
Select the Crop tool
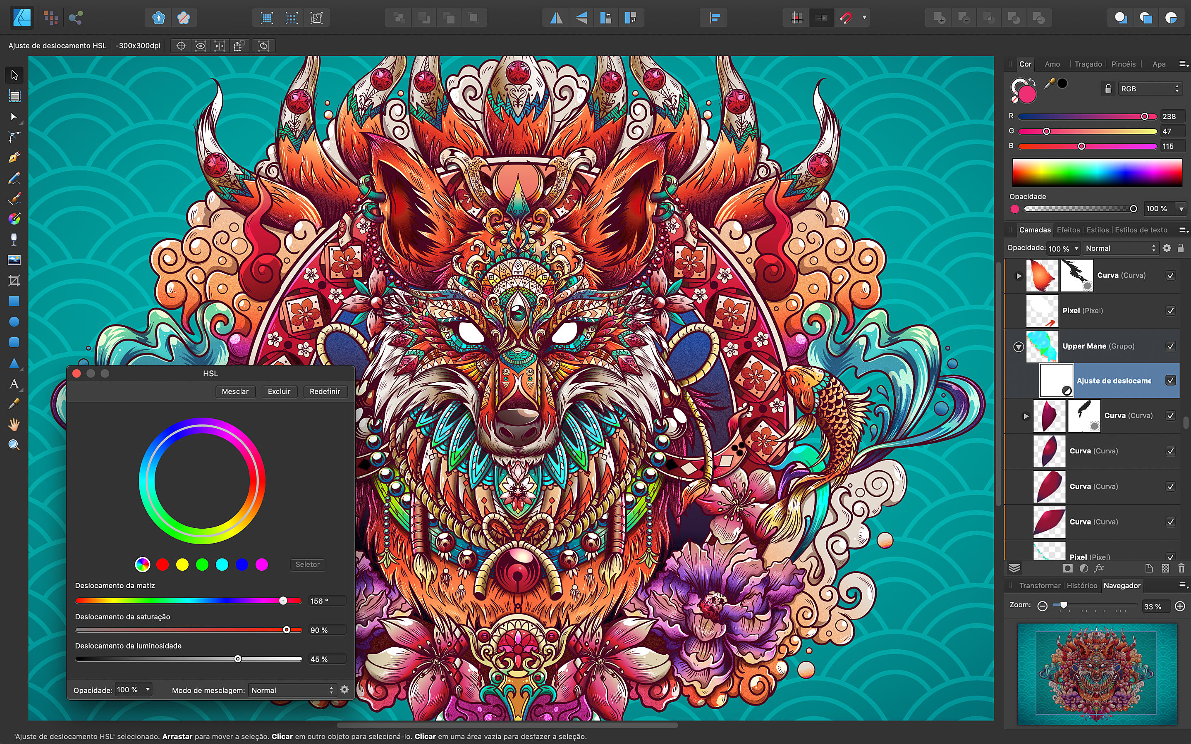click(13, 281)
